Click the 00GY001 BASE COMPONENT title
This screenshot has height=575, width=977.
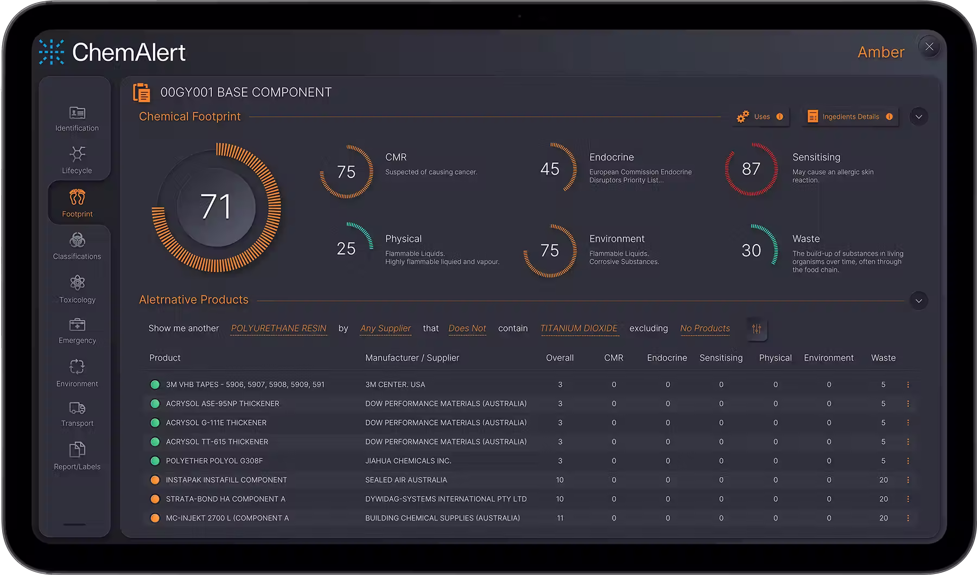(x=246, y=93)
